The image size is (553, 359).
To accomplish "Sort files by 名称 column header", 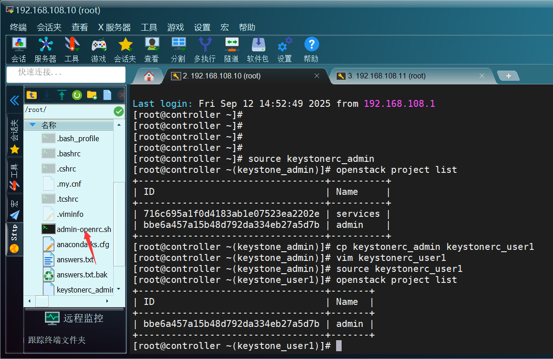I will point(68,125).
